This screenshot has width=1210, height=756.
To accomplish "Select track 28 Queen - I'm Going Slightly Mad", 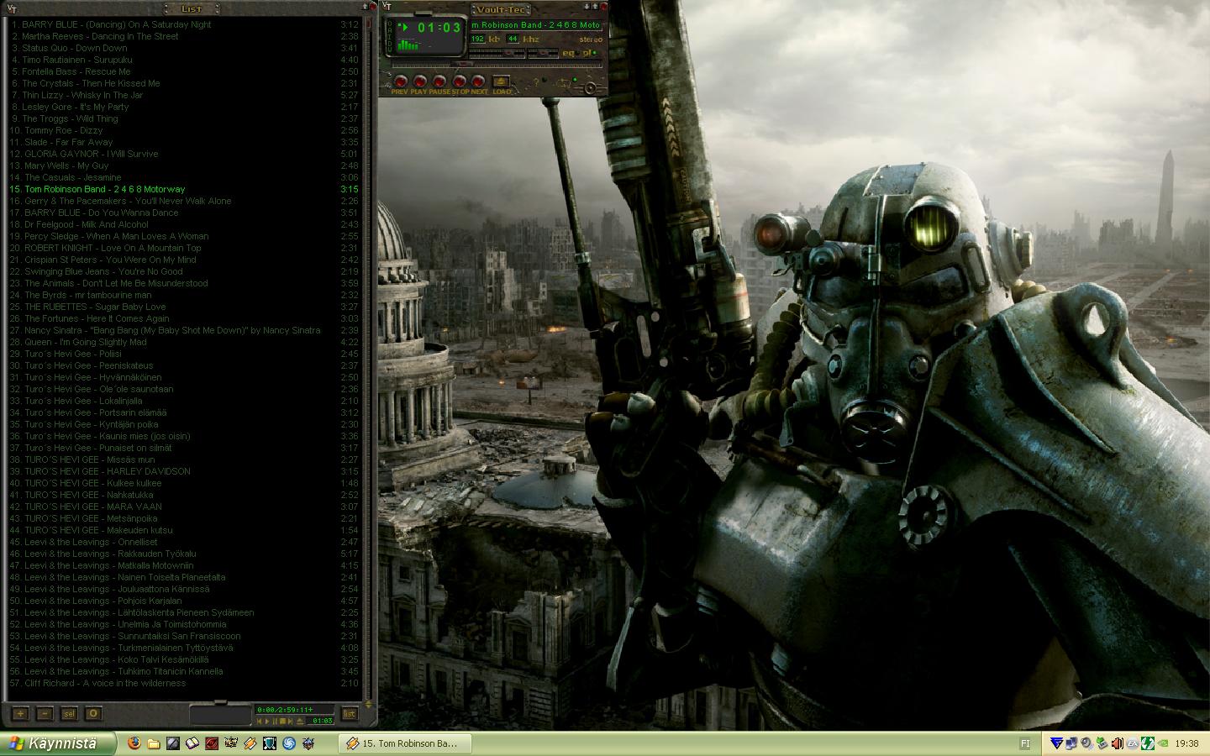I will 185,342.
